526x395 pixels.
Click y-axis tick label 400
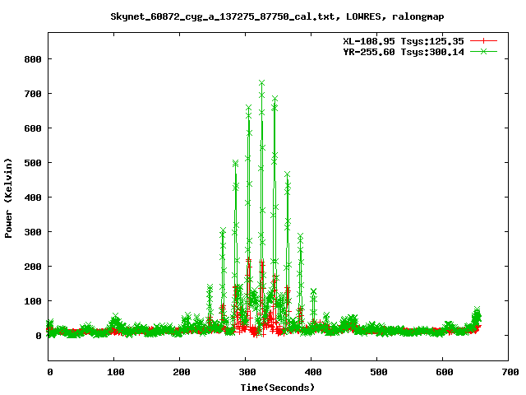[x=33, y=197]
